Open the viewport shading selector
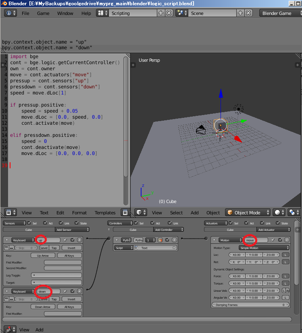Viewport: 302px width, 333px height. click(x=279, y=213)
